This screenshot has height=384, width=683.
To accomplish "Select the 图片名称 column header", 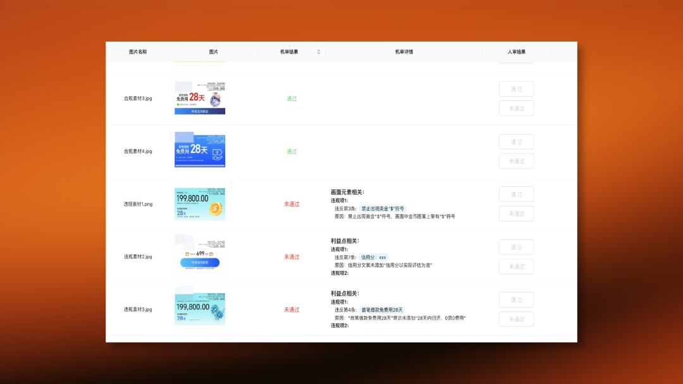I will pos(139,52).
